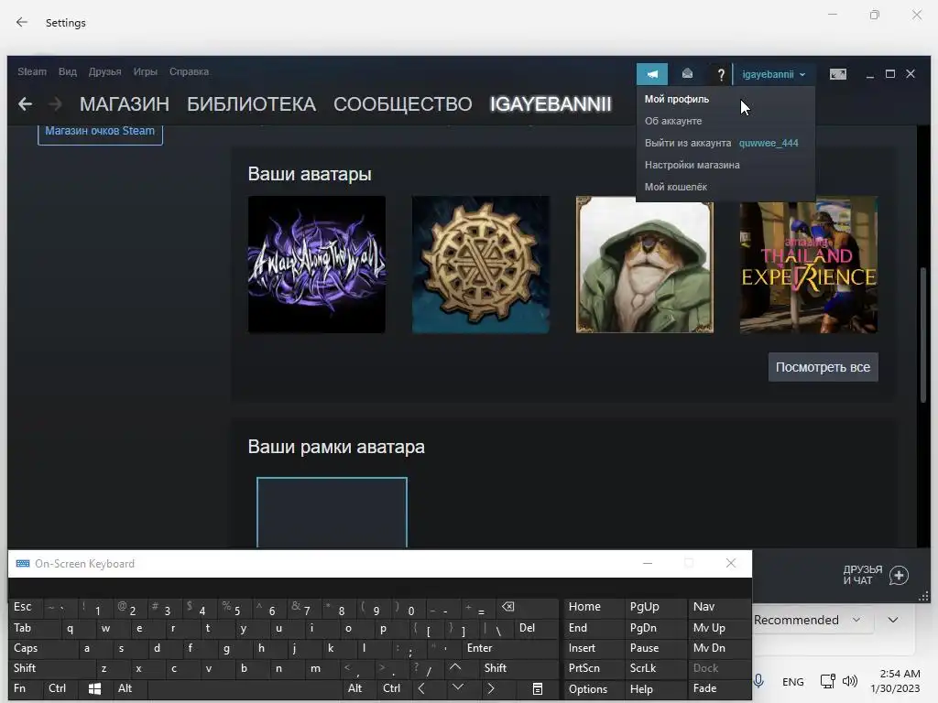Select the empty avatar frame box
Image resolution: width=938 pixels, height=703 pixels.
332,513
